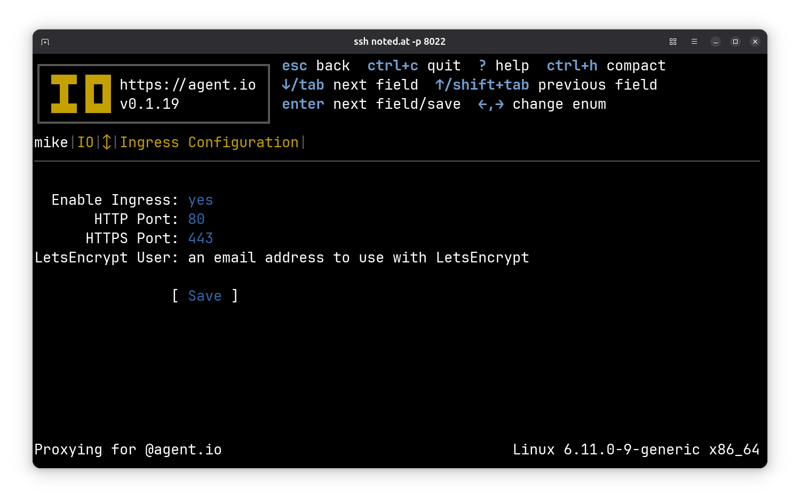Click the ↑/shift+tab previous field hint

click(x=546, y=85)
